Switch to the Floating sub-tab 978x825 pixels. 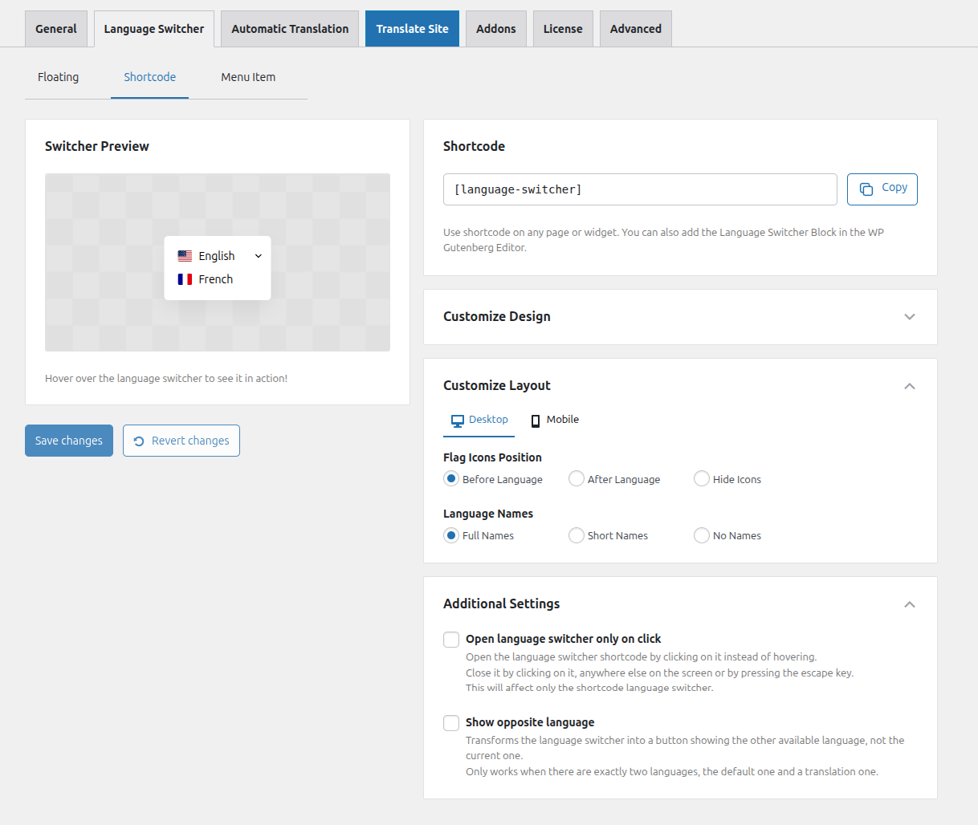point(58,77)
